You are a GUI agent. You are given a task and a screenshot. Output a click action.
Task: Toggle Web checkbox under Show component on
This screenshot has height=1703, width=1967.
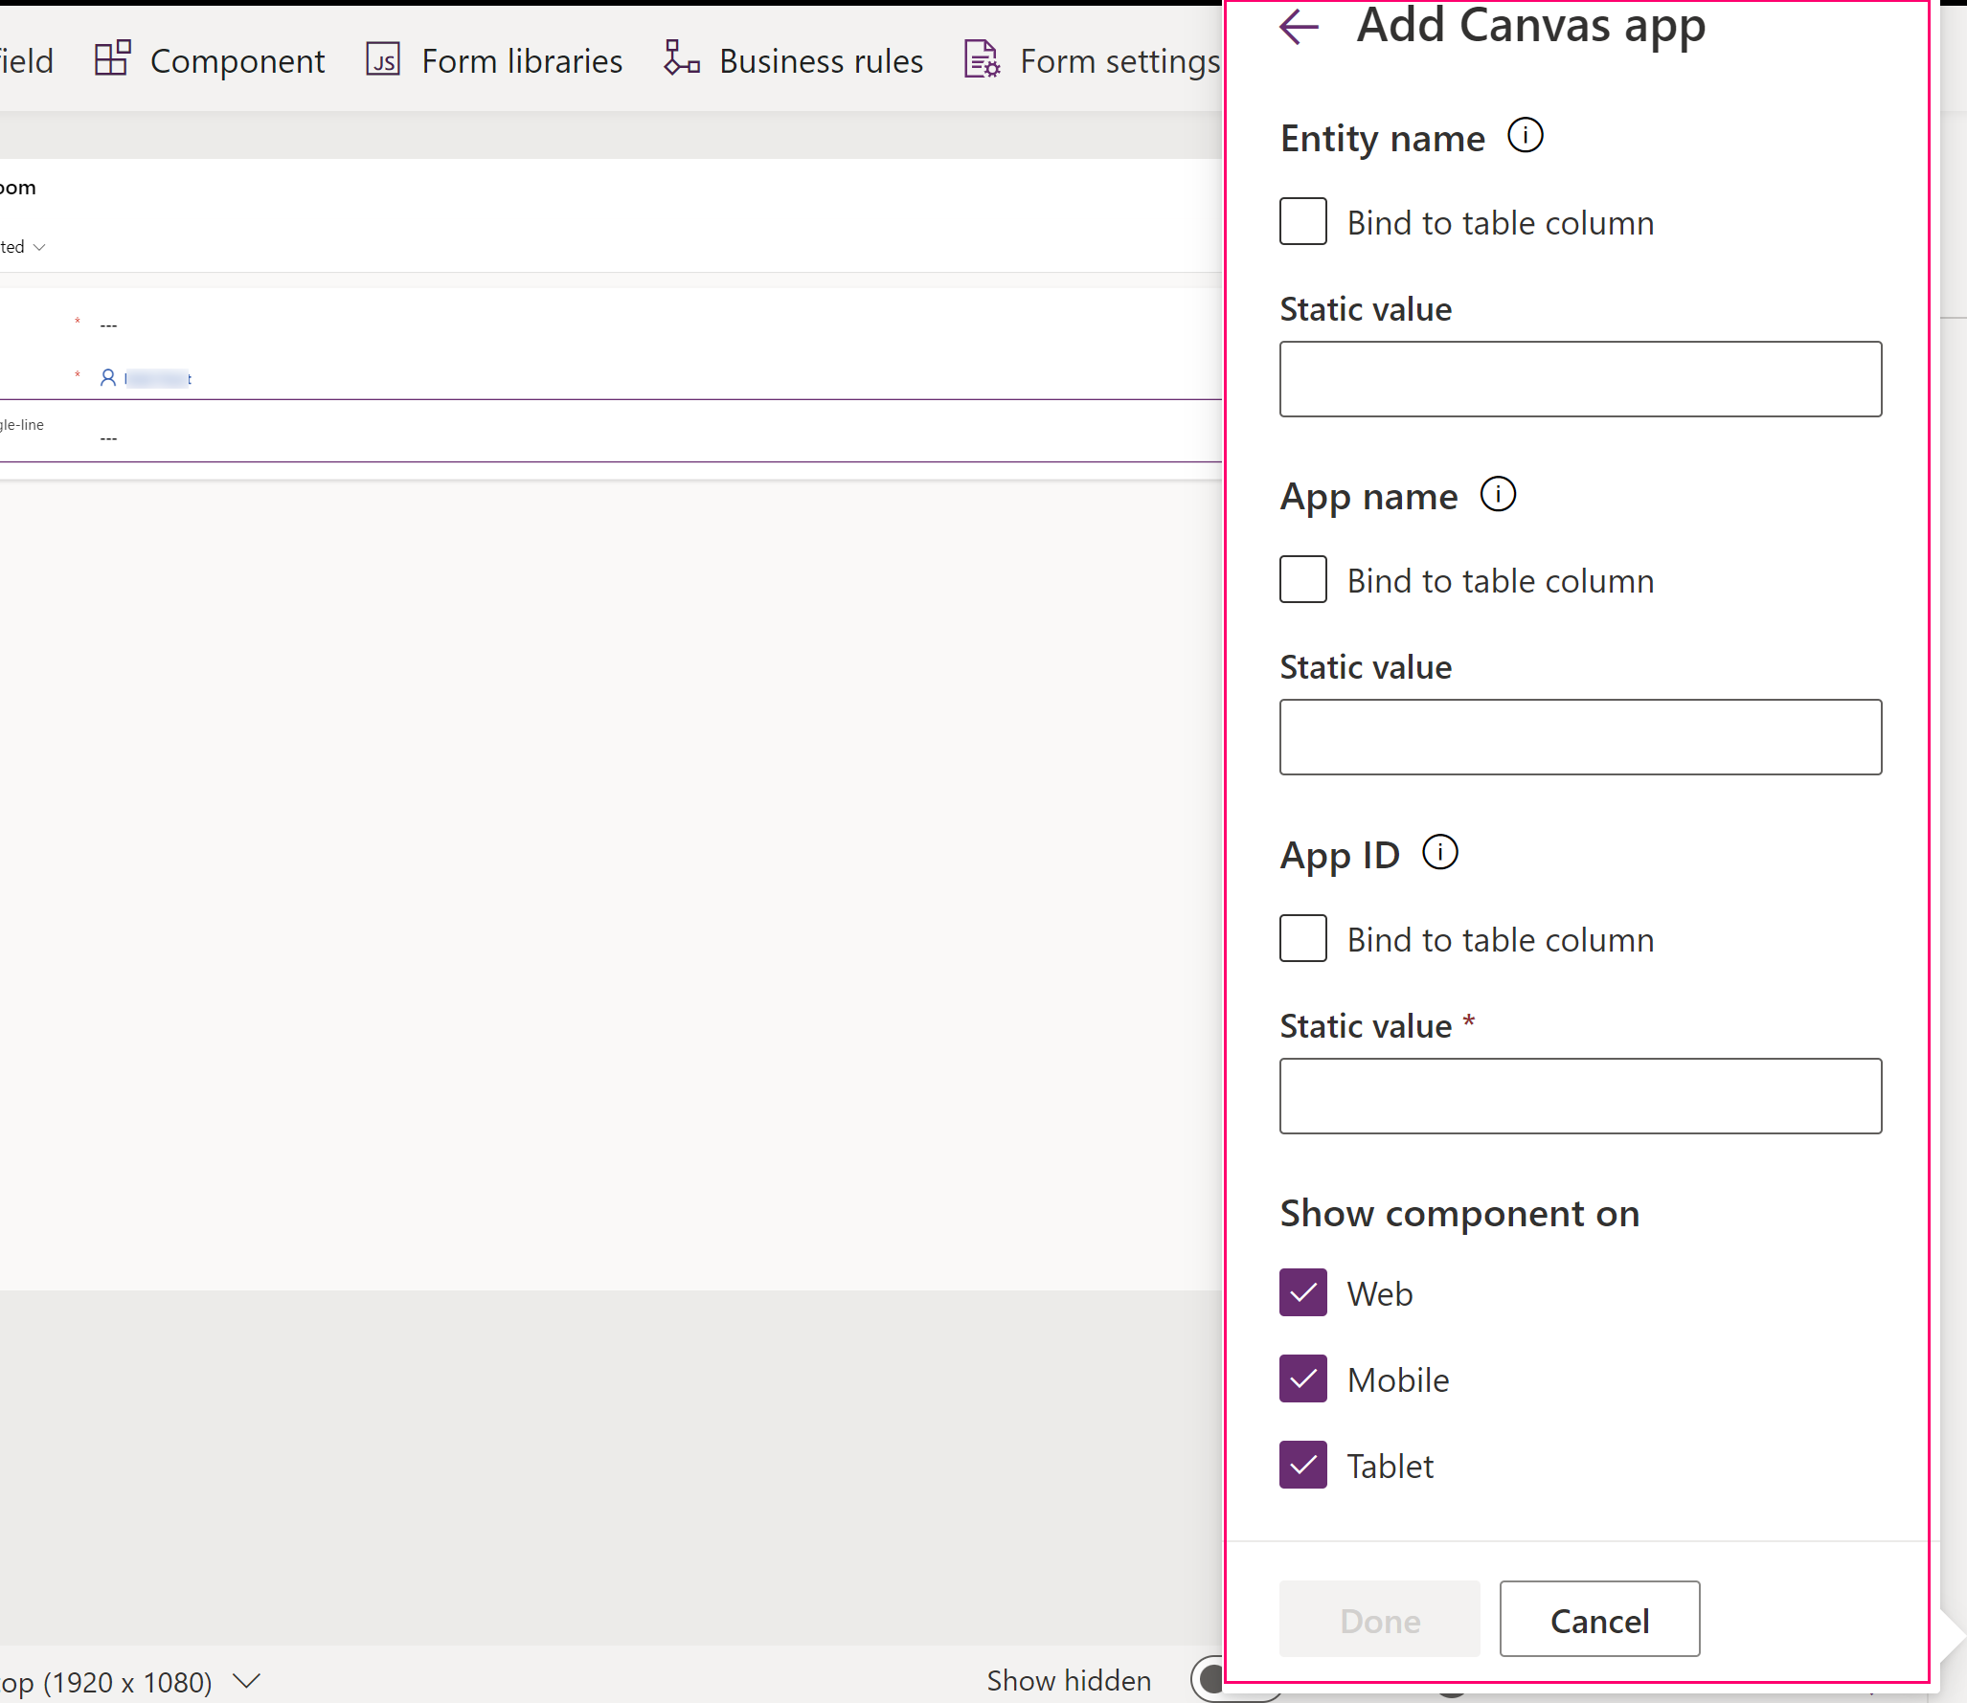click(1303, 1292)
